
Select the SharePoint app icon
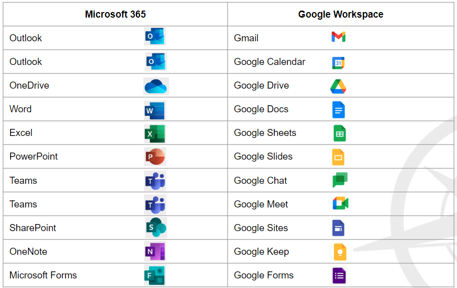[x=155, y=228]
